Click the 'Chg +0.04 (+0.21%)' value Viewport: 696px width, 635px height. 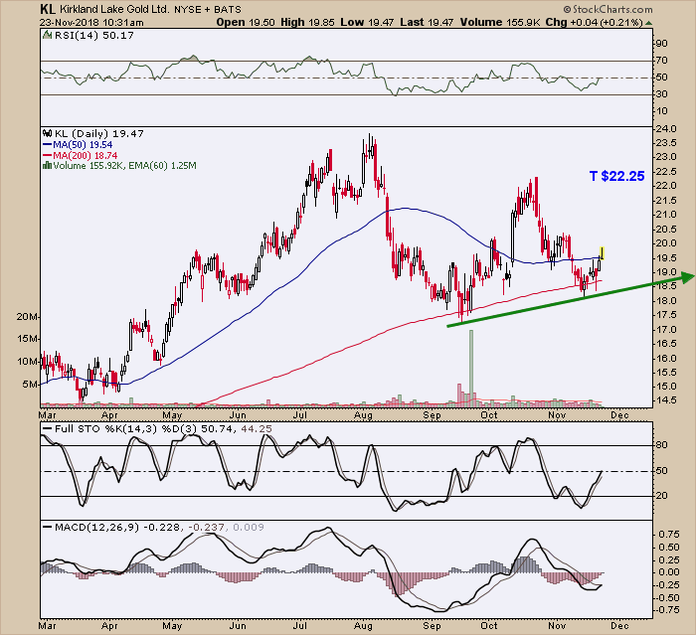pyautogui.click(x=594, y=22)
